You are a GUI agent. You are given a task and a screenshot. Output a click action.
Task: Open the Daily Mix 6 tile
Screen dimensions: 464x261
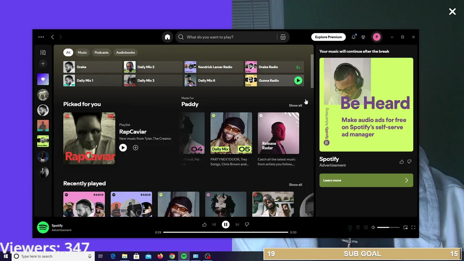click(214, 80)
